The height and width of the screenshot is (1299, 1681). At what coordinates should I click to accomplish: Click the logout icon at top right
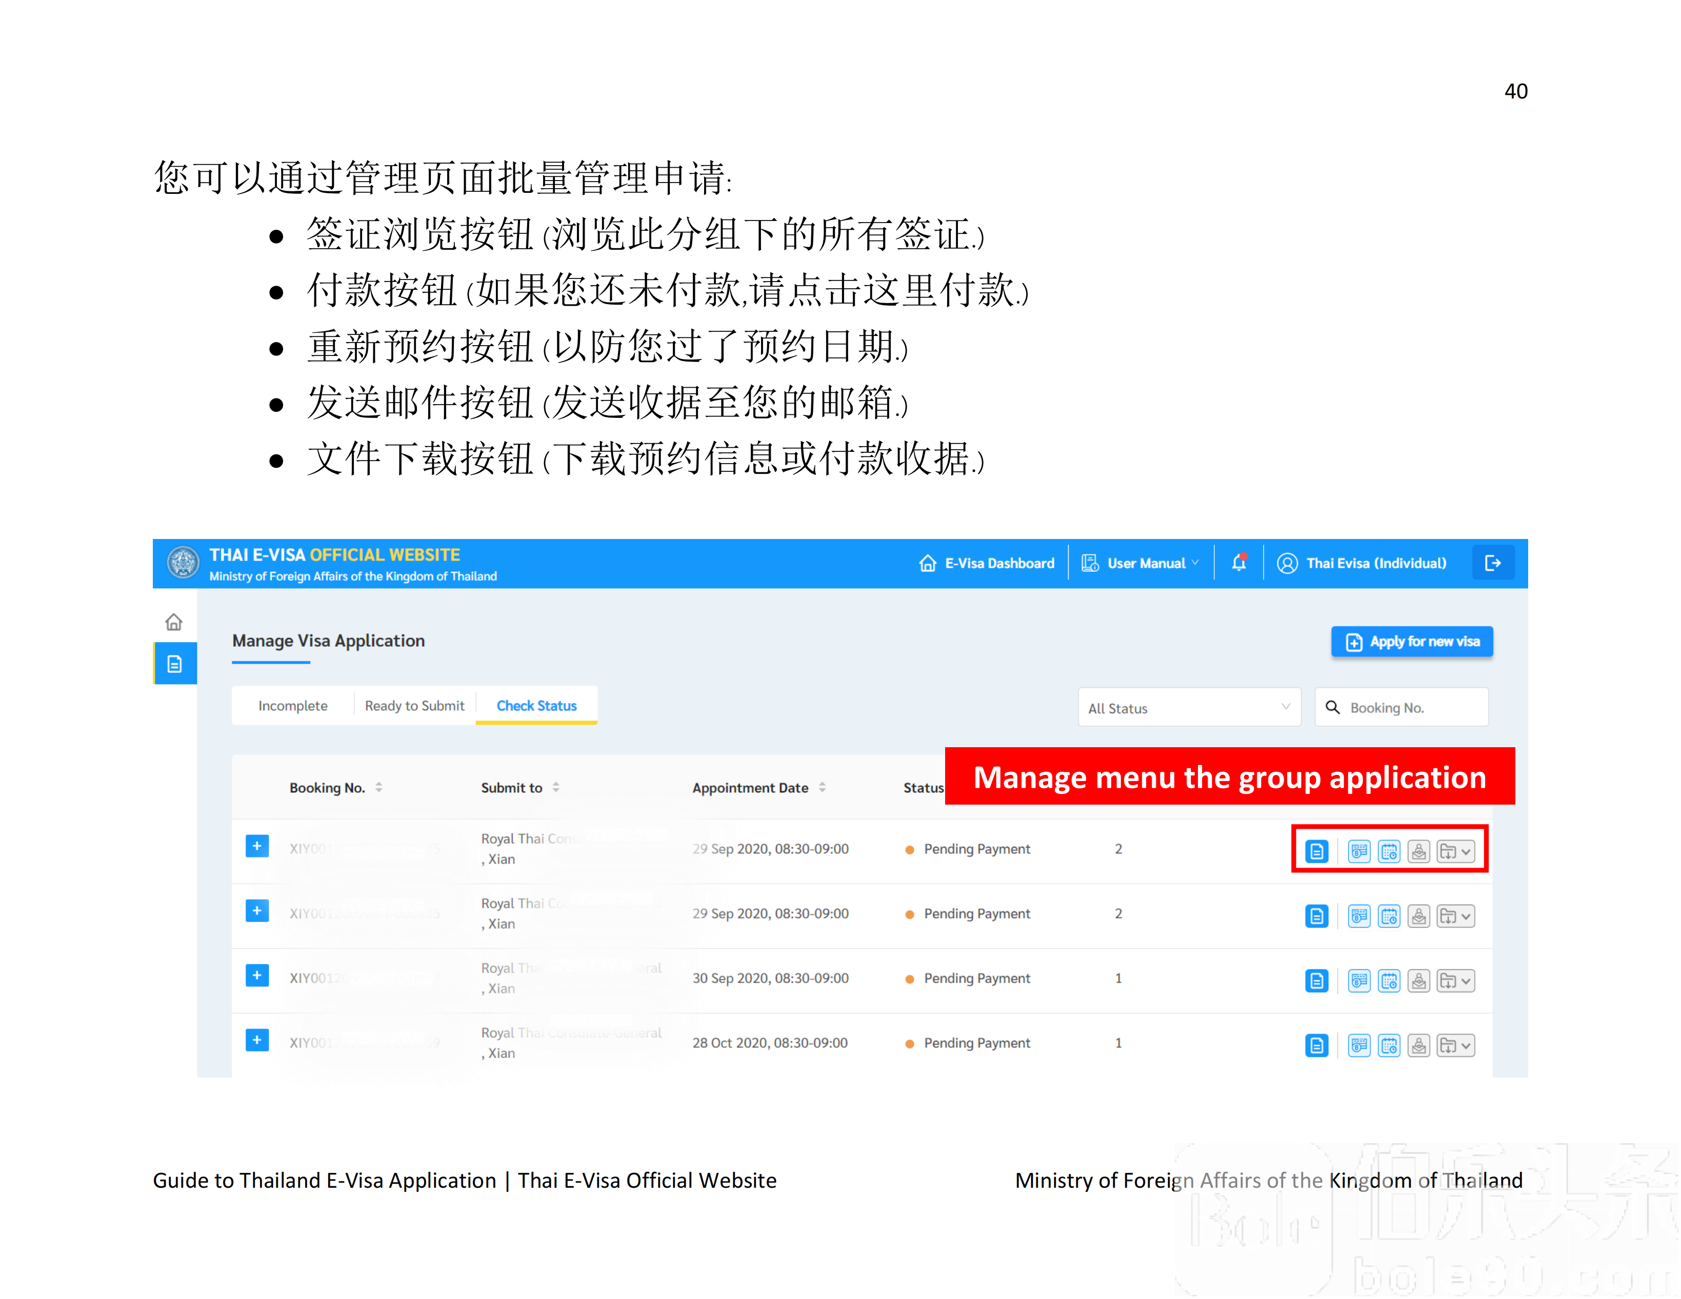(x=1493, y=563)
